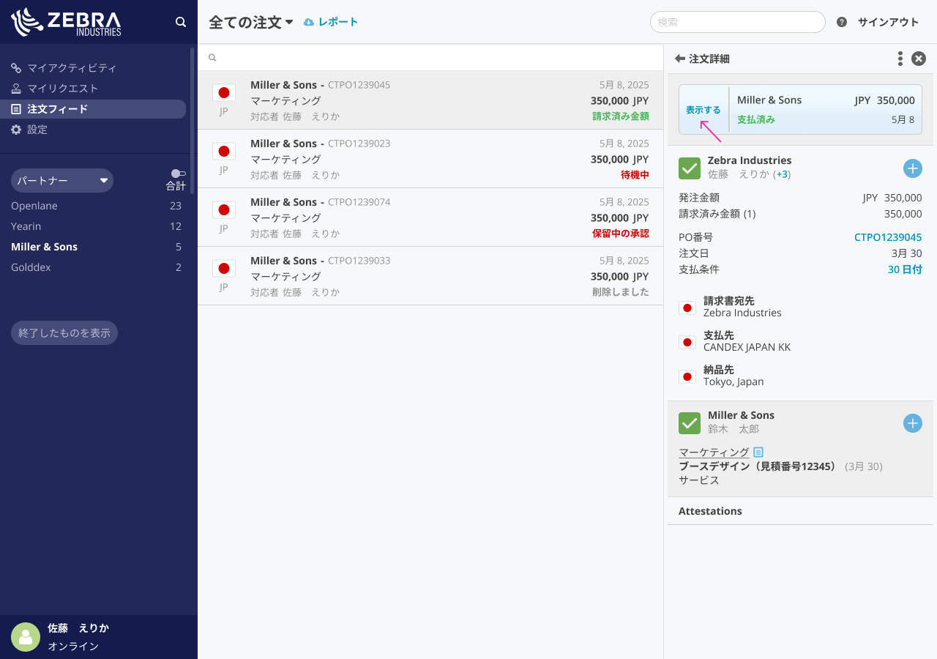The width and height of the screenshot is (937, 659).
Task: Click the plus icon beside Zebra Industries
Action: tap(912, 168)
